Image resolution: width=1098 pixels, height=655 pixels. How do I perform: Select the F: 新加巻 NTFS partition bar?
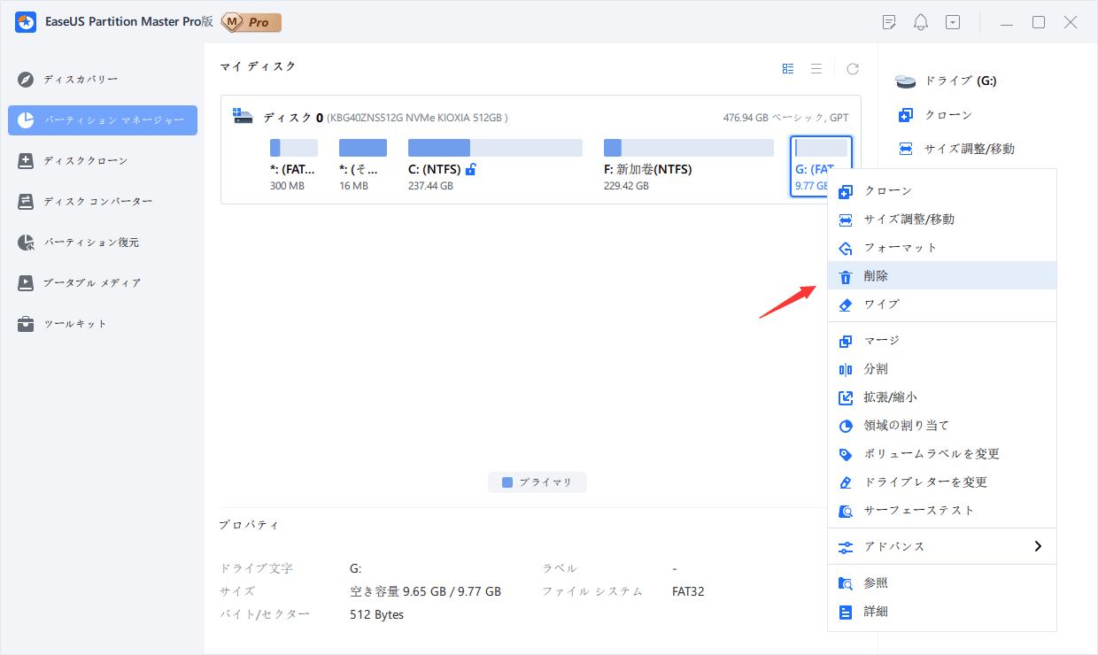(688, 148)
